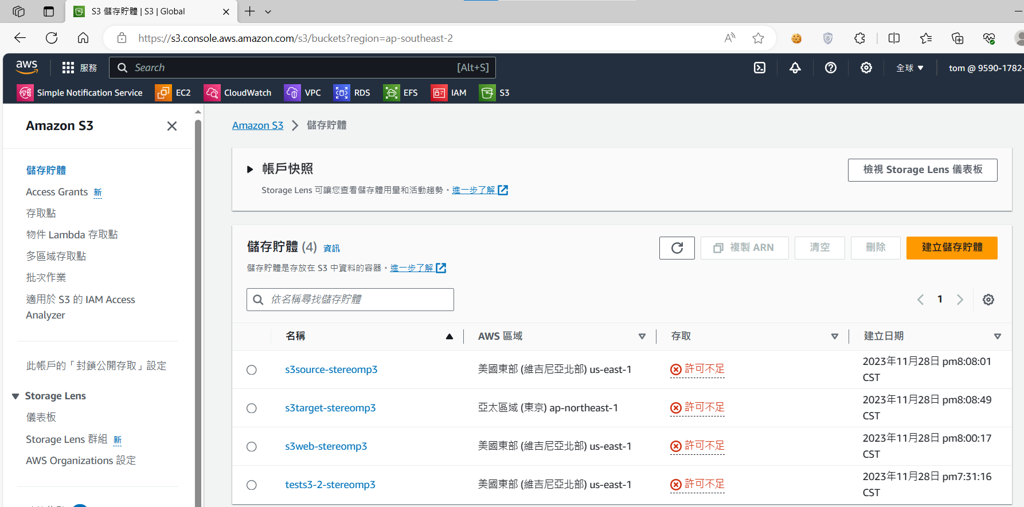Open the VPC service shortcut

coord(303,92)
